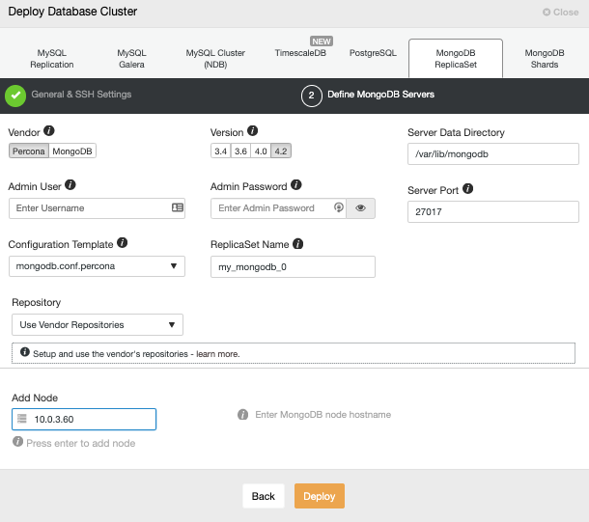Click the server icon in Add Node field
589x522 pixels.
(22, 419)
